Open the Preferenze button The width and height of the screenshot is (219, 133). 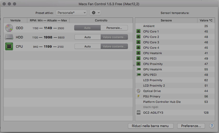pos(191,126)
